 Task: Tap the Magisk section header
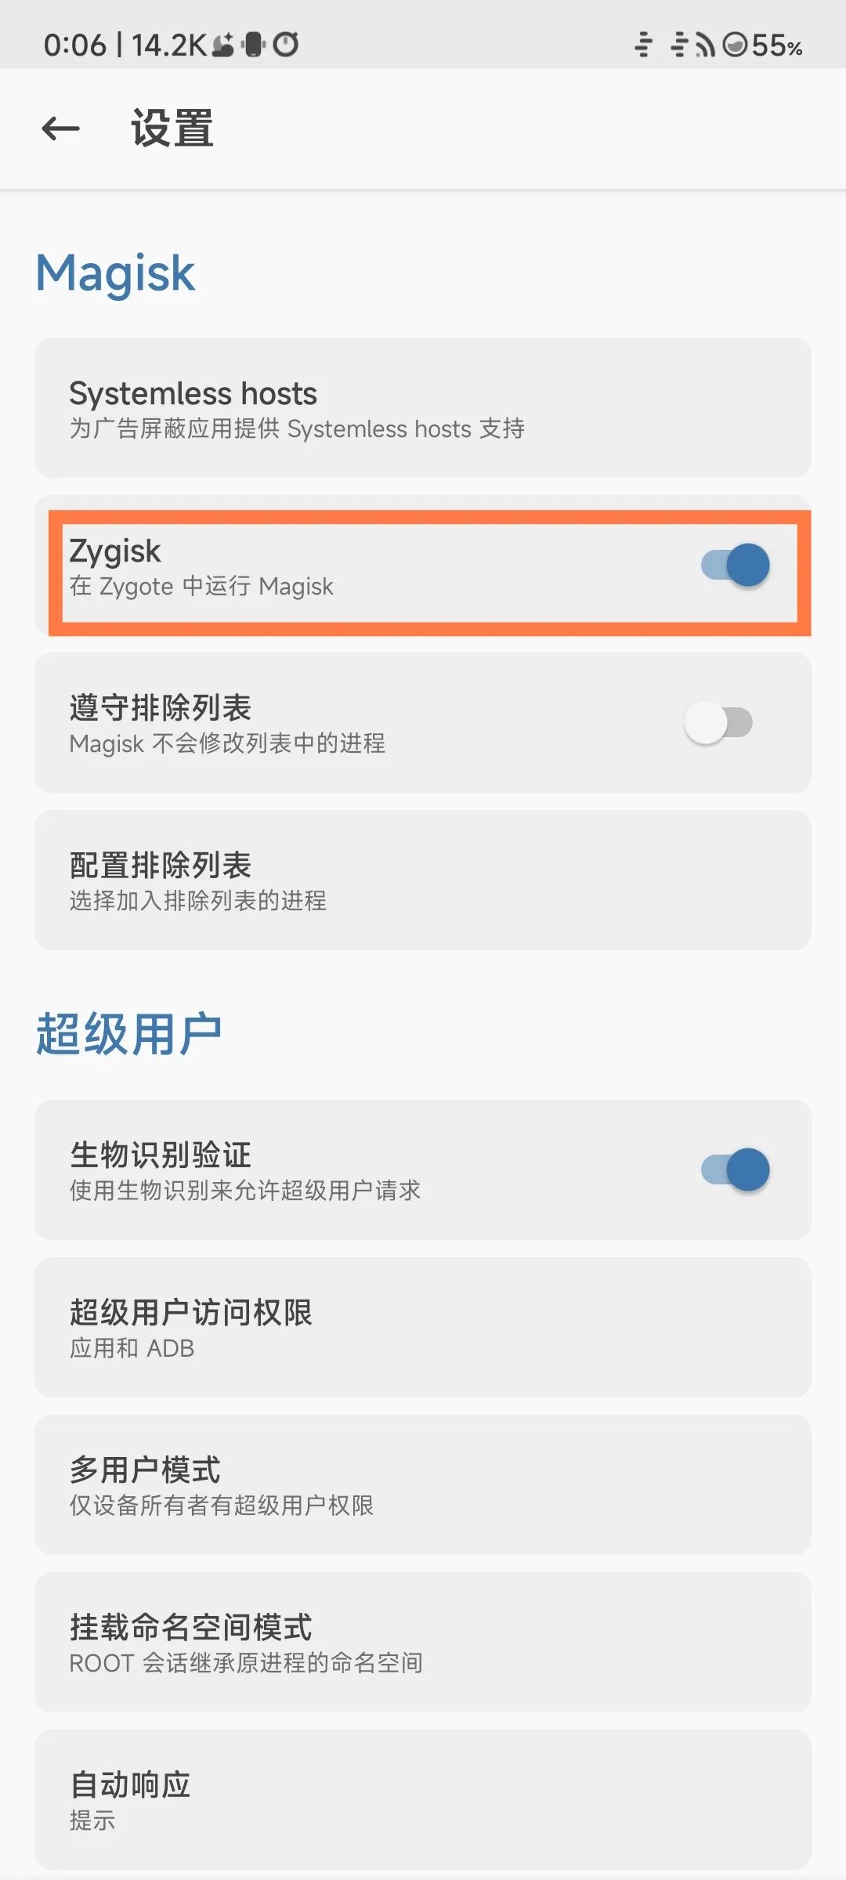pyautogui.click(x=116, y=273)
